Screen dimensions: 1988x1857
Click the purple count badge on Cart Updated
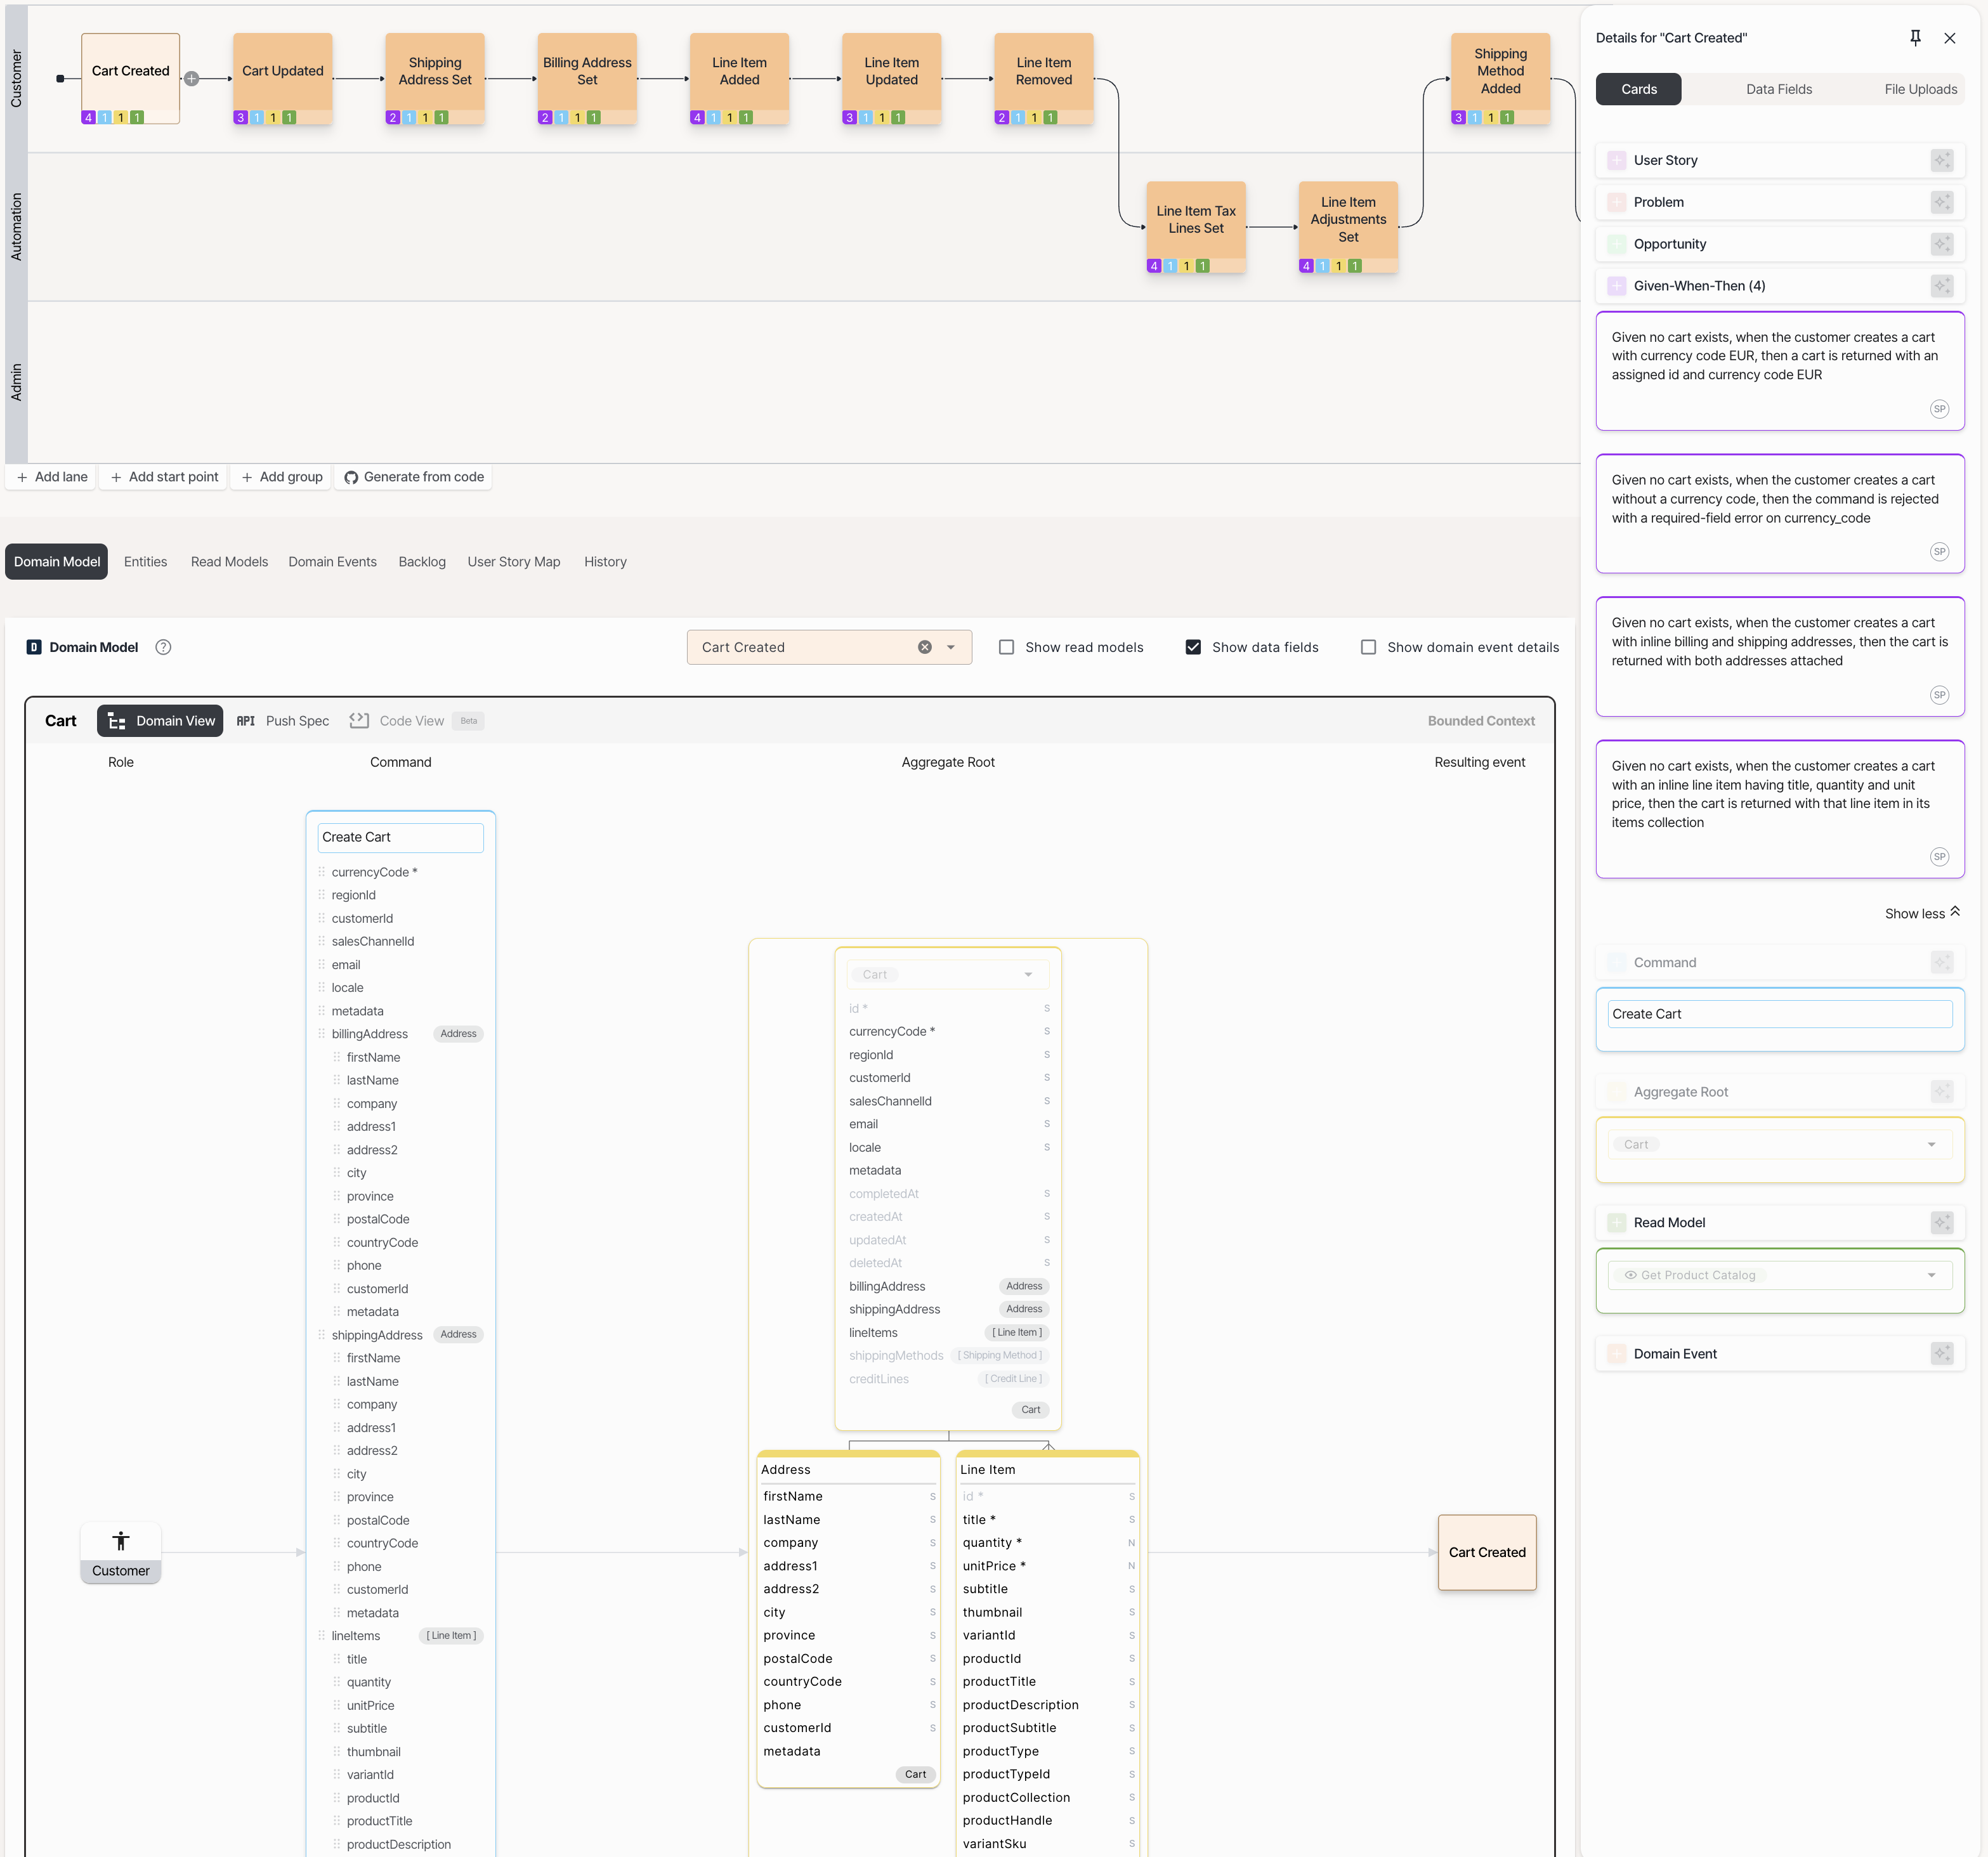(240, 118)
